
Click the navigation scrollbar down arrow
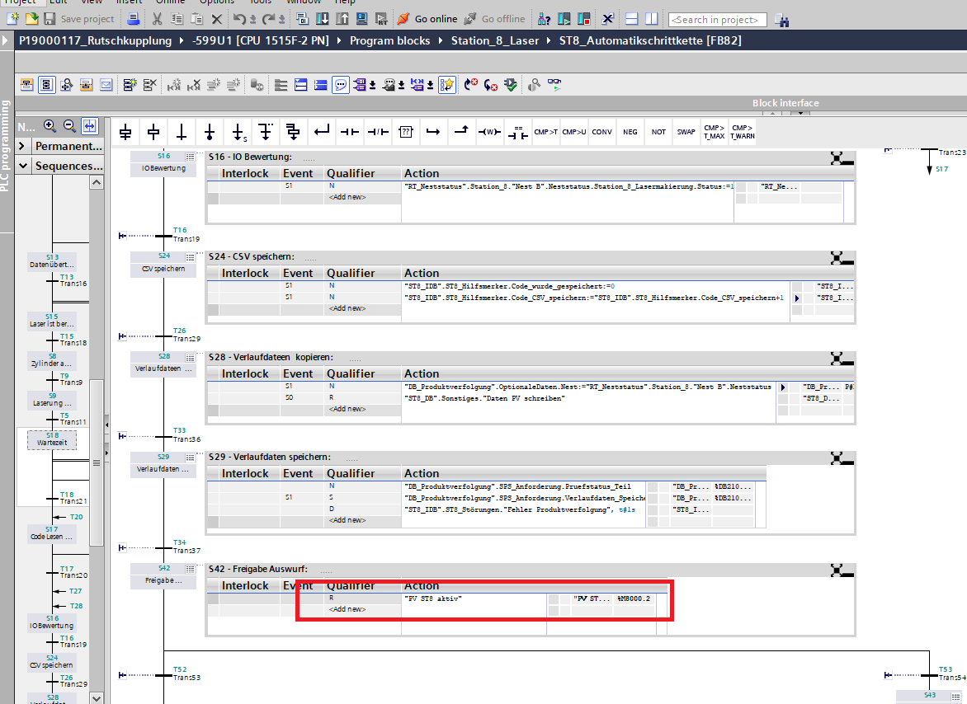[97, 698]
